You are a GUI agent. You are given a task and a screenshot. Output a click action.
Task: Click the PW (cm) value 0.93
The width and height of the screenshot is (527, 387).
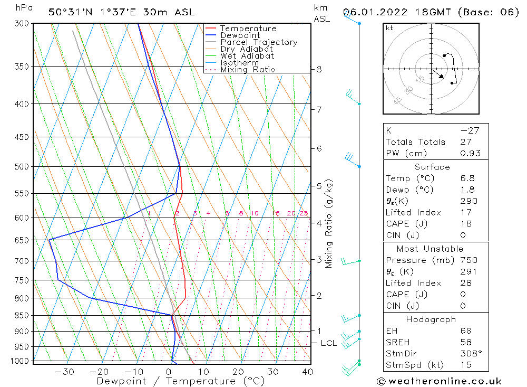point(470,153)
